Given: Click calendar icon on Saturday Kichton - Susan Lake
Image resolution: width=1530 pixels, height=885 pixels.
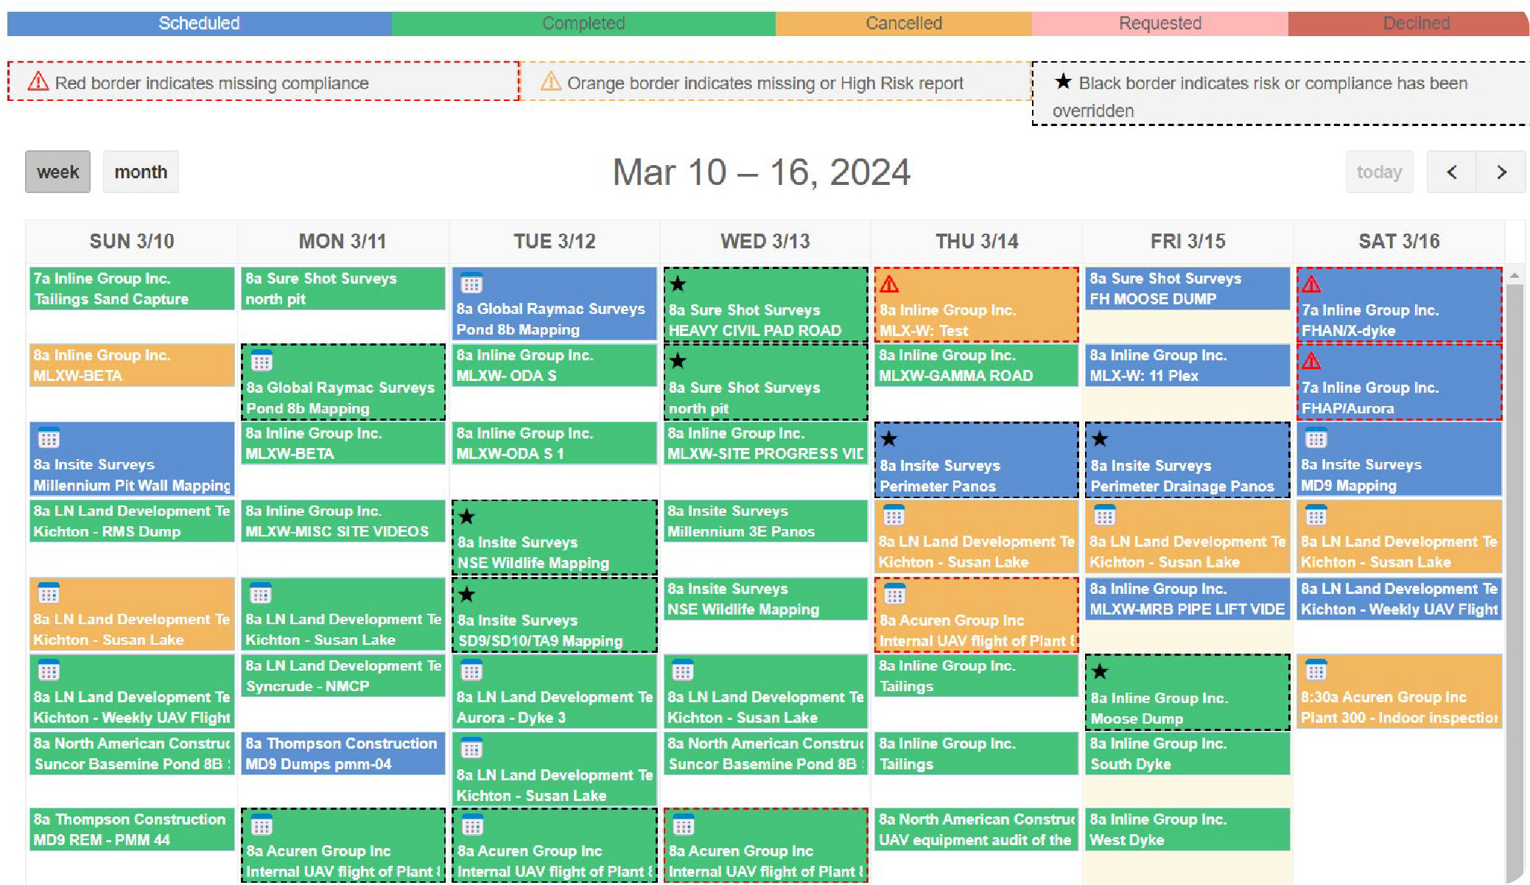Looking at the screenshot, I should (x=1316, y=515).
